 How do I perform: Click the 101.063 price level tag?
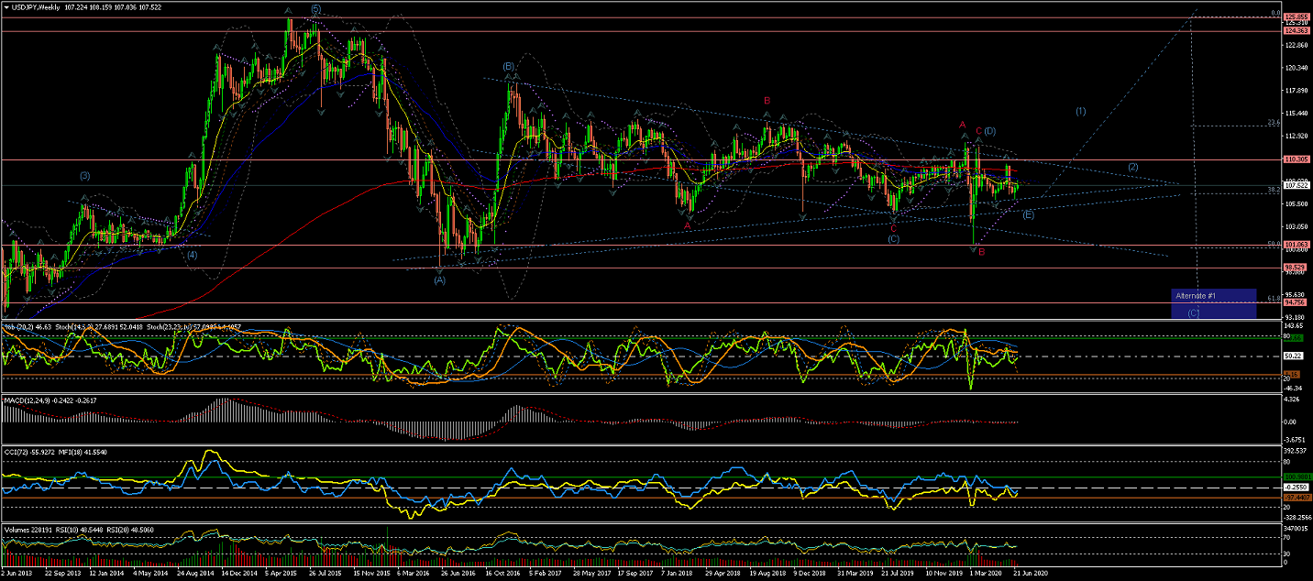point(1296,245)
